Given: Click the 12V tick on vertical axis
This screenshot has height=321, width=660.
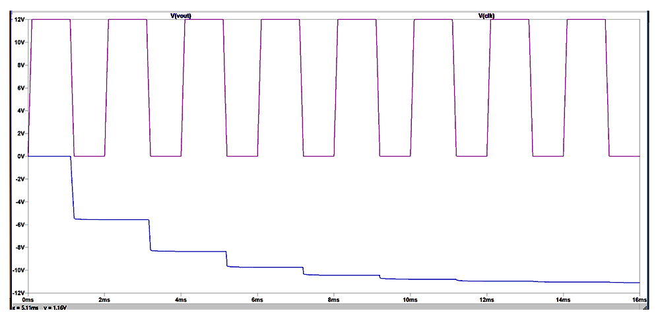Looking at the screenshot, I should coord(20,20).
